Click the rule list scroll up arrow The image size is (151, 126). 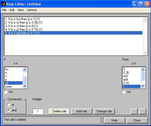coord(145,20)
